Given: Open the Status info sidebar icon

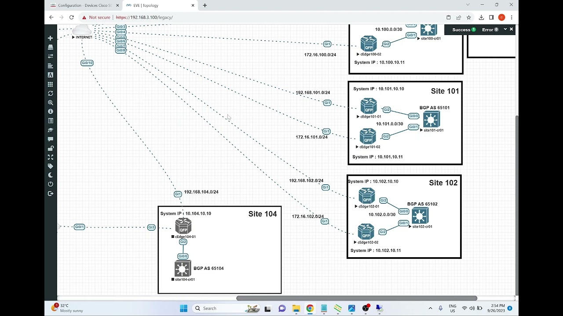Looking at the screenshot, I should tap(50, 111).
